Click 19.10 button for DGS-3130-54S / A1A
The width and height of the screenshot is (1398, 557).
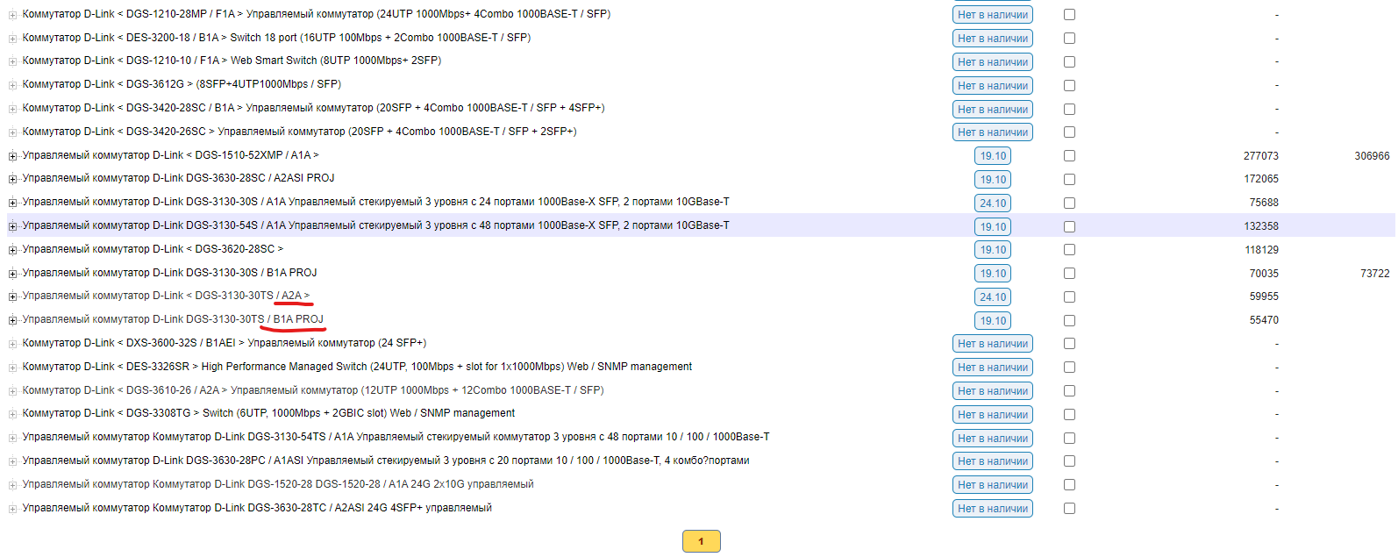pyautogui.click(x=993, y=226)
